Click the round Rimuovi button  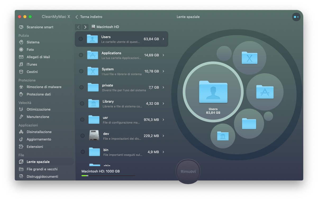click(188, 171)
